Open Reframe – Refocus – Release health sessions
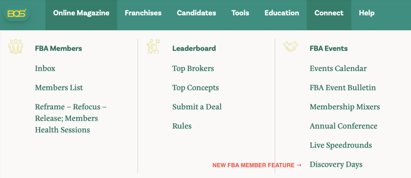The width and height of the screenshot is (411, 178). pyautogui.click(x=71, y=118)
